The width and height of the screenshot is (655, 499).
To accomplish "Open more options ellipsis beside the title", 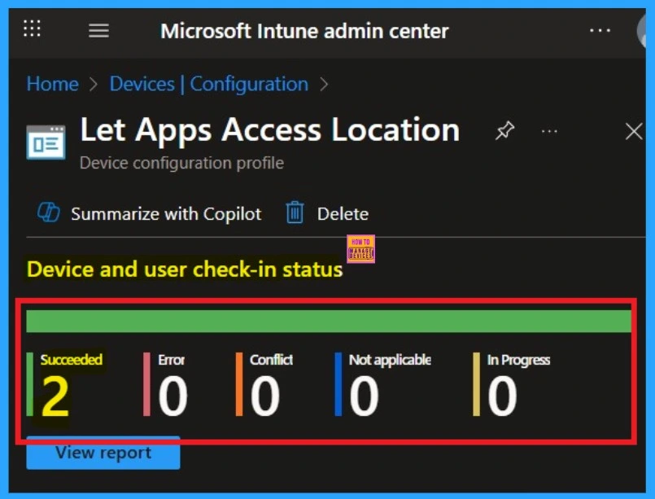I will click(x=550, y=131).
